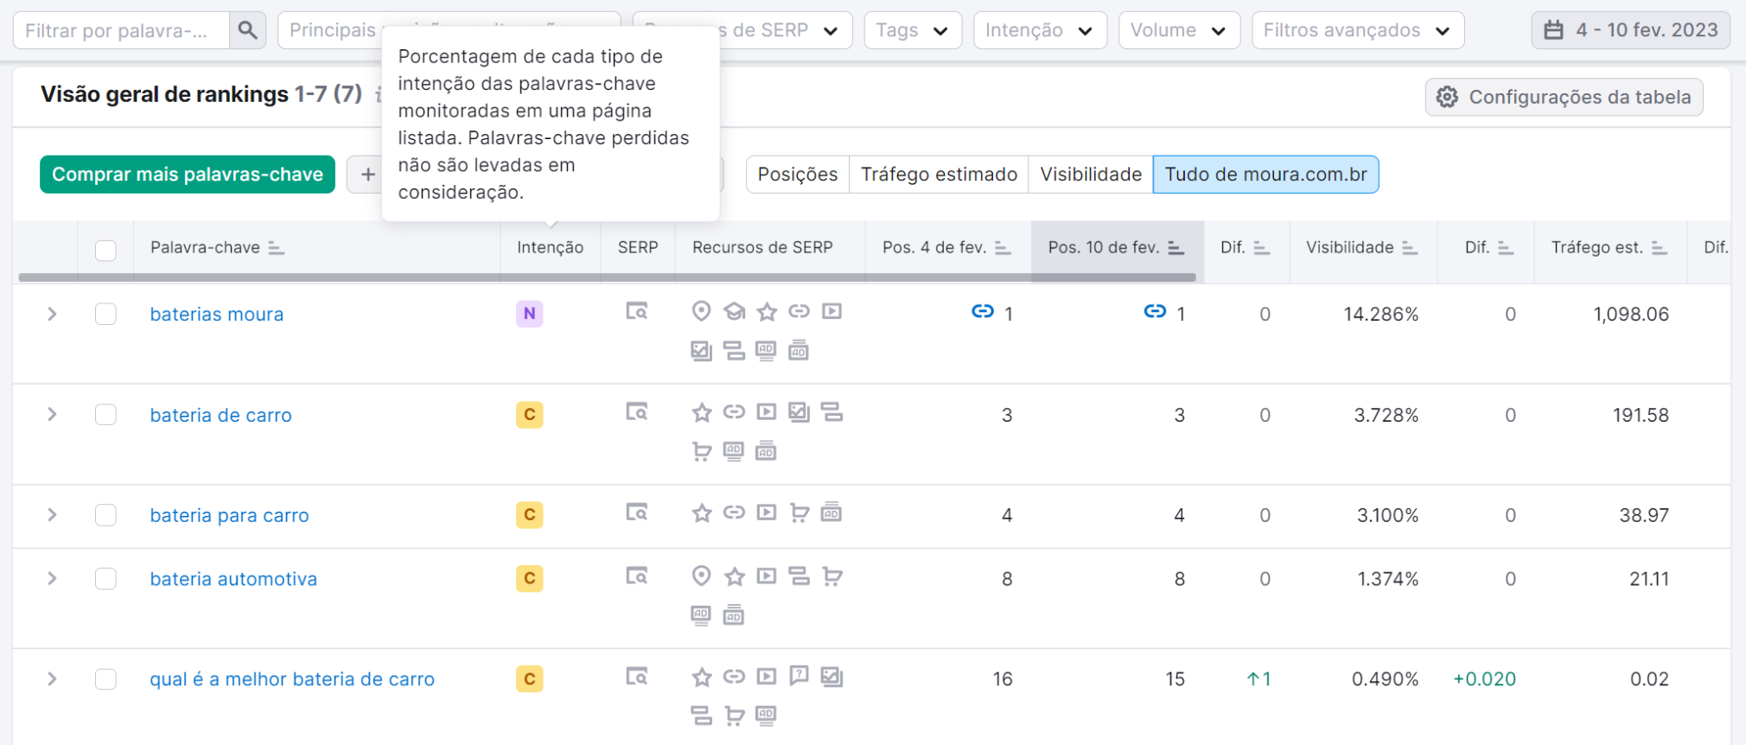Click sort icon on Visibilidade column header

click(1410, 248)
